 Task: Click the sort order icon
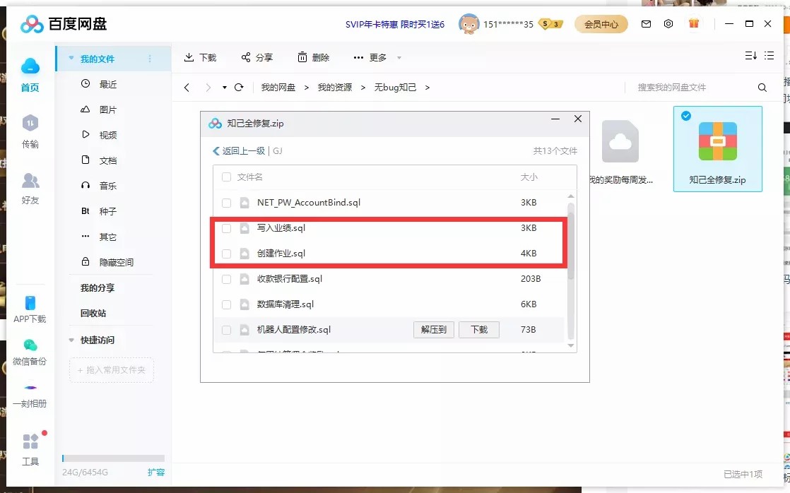pyautogui.click(x=750, y=55)
